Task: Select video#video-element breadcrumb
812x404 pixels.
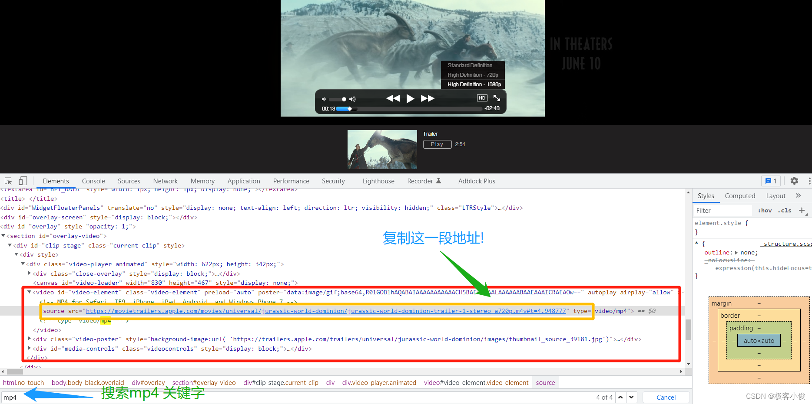Action: click(476, 383)
